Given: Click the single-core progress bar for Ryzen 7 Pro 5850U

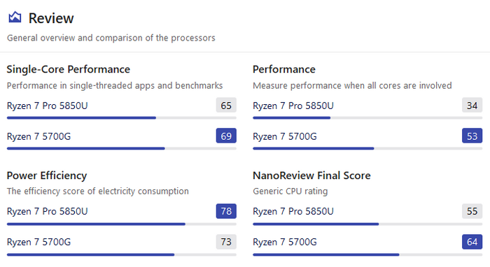Looking at the screenshot, I should (122, 118).
